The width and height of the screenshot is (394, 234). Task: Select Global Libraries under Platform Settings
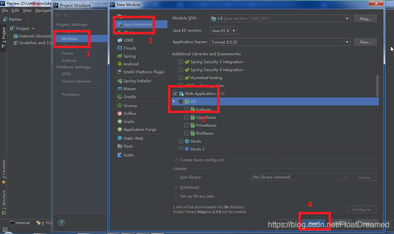coord(76,81)
